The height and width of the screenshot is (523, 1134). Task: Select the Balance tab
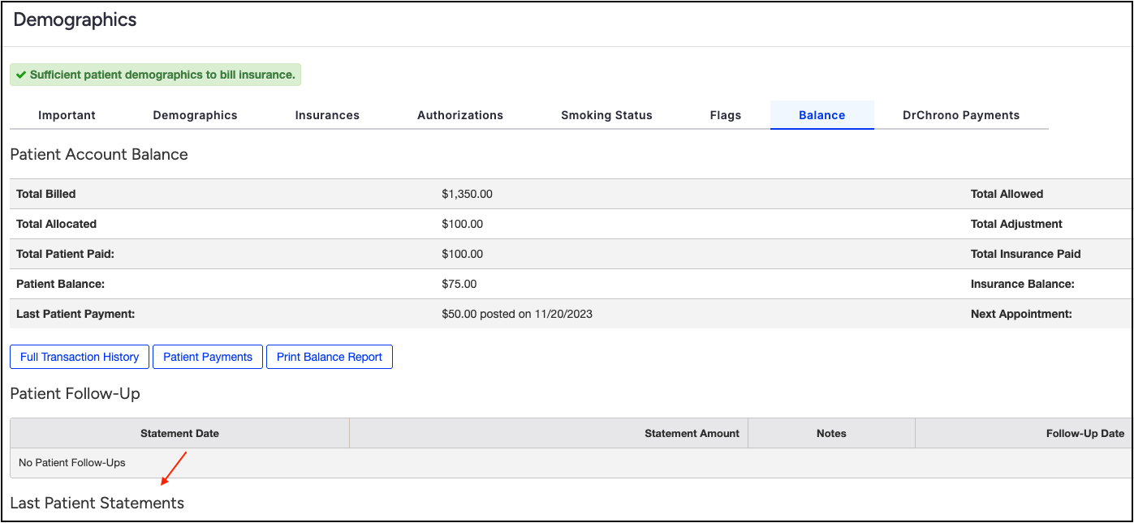pyautogui.click(x=821, y=115)
